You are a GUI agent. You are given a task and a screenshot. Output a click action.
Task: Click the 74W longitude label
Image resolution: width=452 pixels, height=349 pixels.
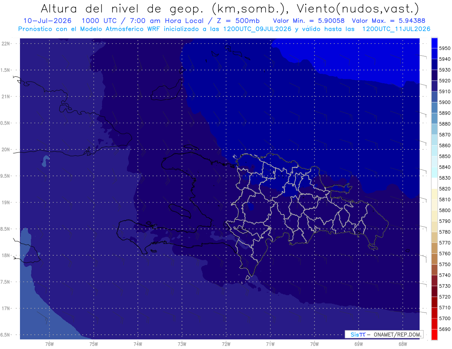point(138,344)
